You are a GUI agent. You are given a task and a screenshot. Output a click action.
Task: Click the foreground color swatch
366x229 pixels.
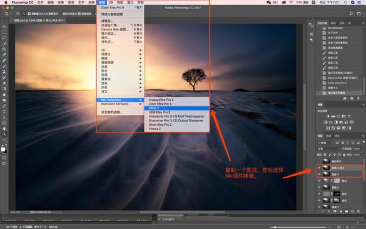pyautogui.click(x=3, y=150)
